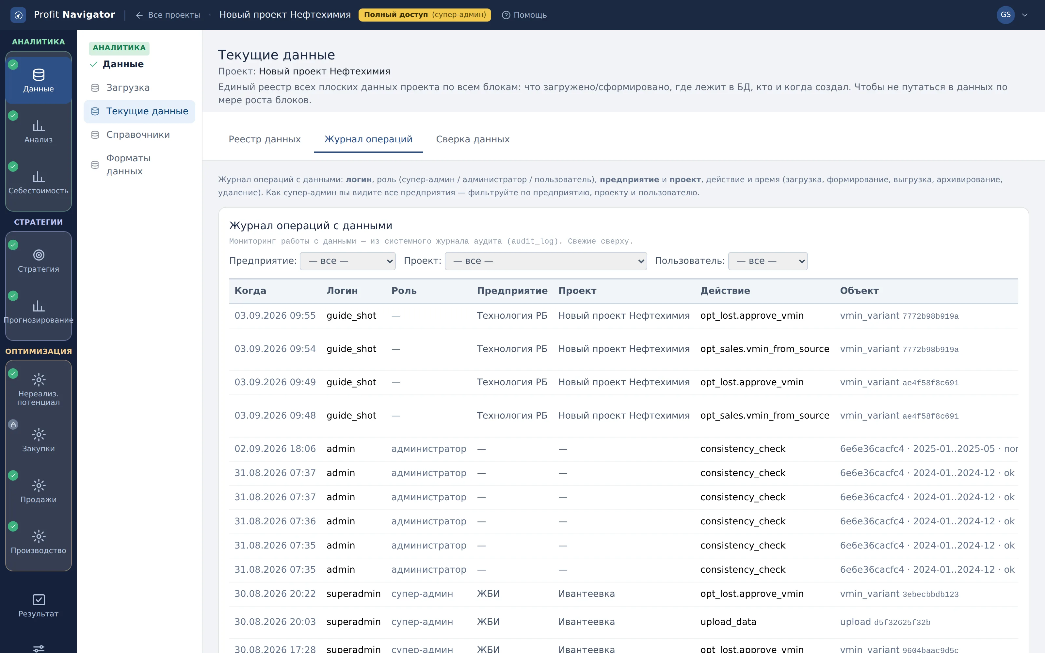This screenshot has width=1045, height=653.
Task: Open the Продажи optimization section
Action: click(x=39, y=491)
